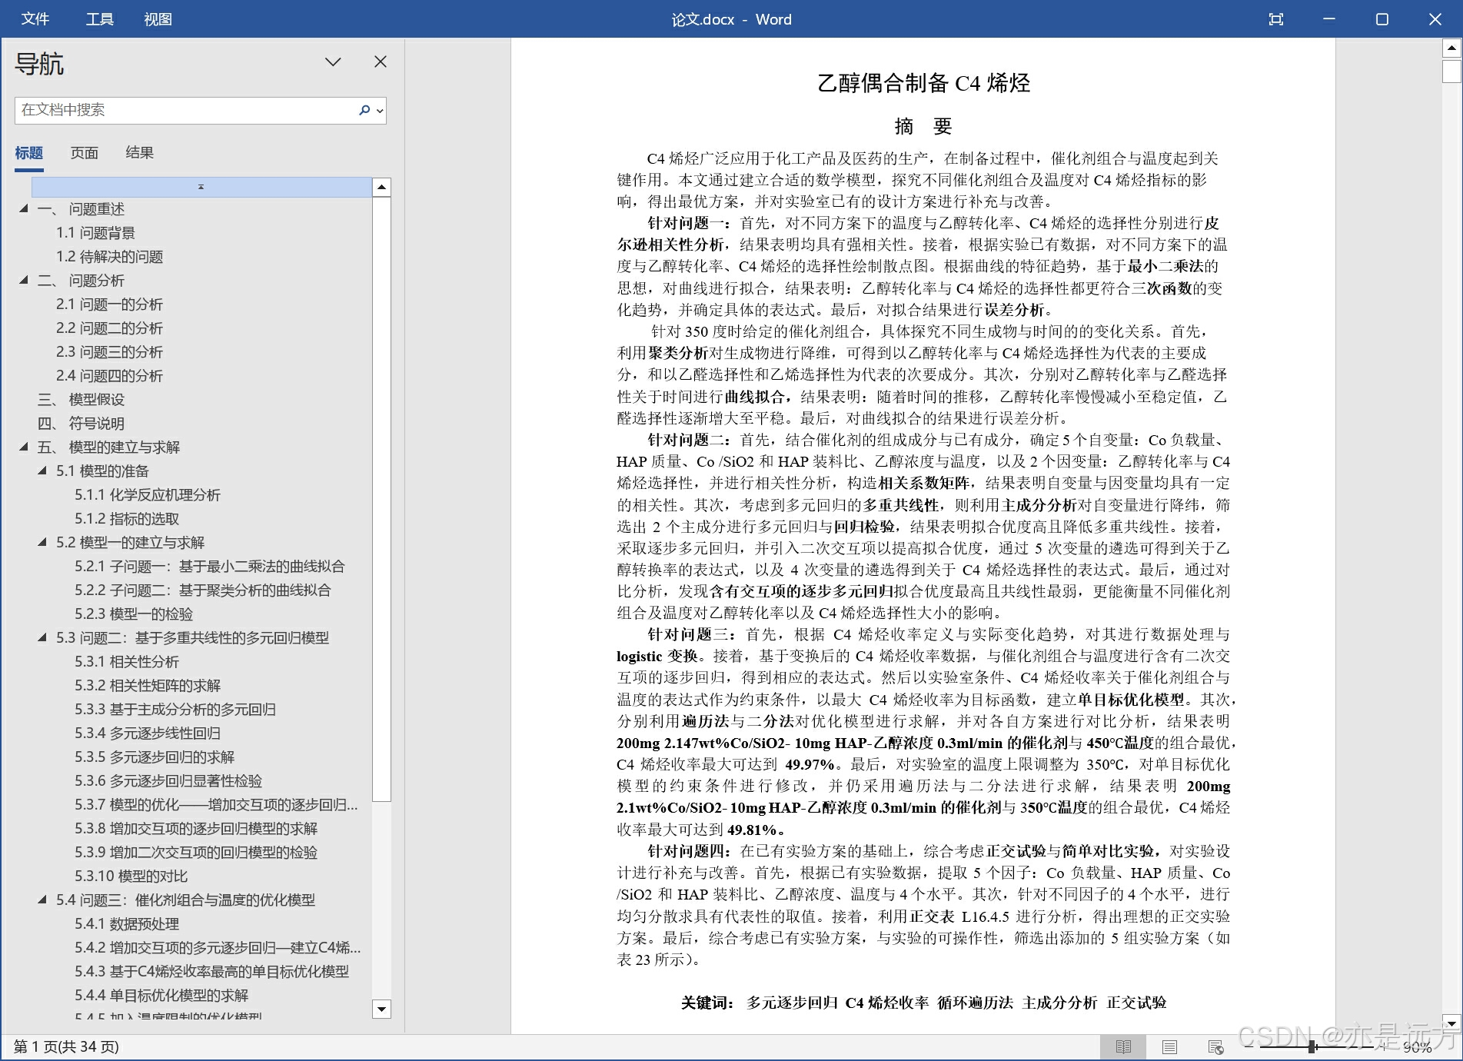Navigate to heading '四、符号说明'

(81, 424)
